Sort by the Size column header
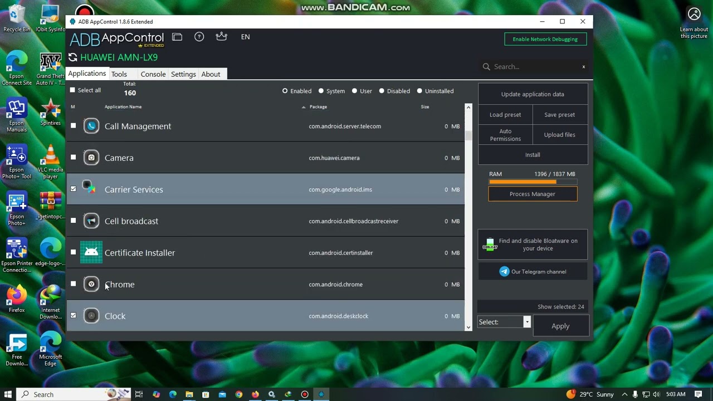 425,107
